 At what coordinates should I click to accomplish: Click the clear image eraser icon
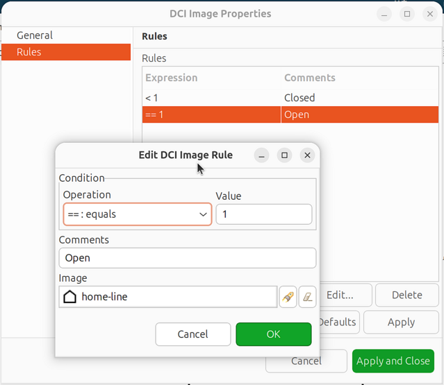pos(308,297)
